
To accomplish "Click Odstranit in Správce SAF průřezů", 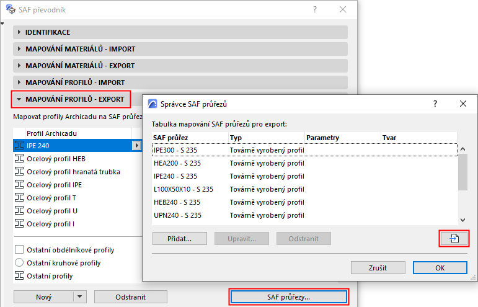I will pos(304,238).
